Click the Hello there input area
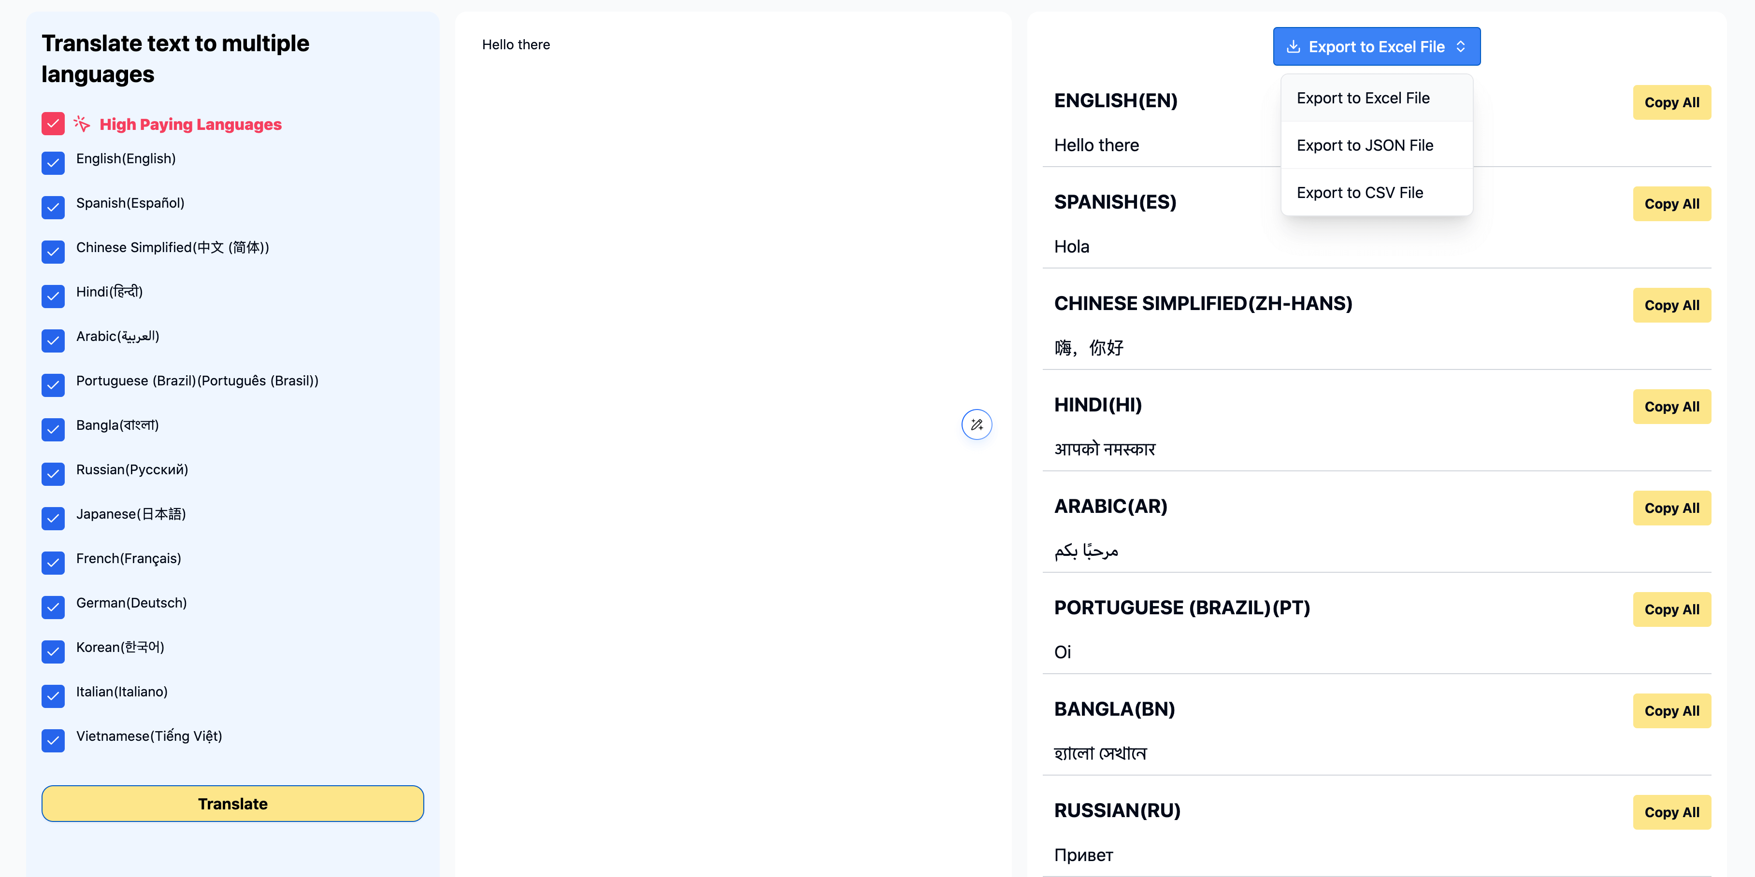 point(681,44)
